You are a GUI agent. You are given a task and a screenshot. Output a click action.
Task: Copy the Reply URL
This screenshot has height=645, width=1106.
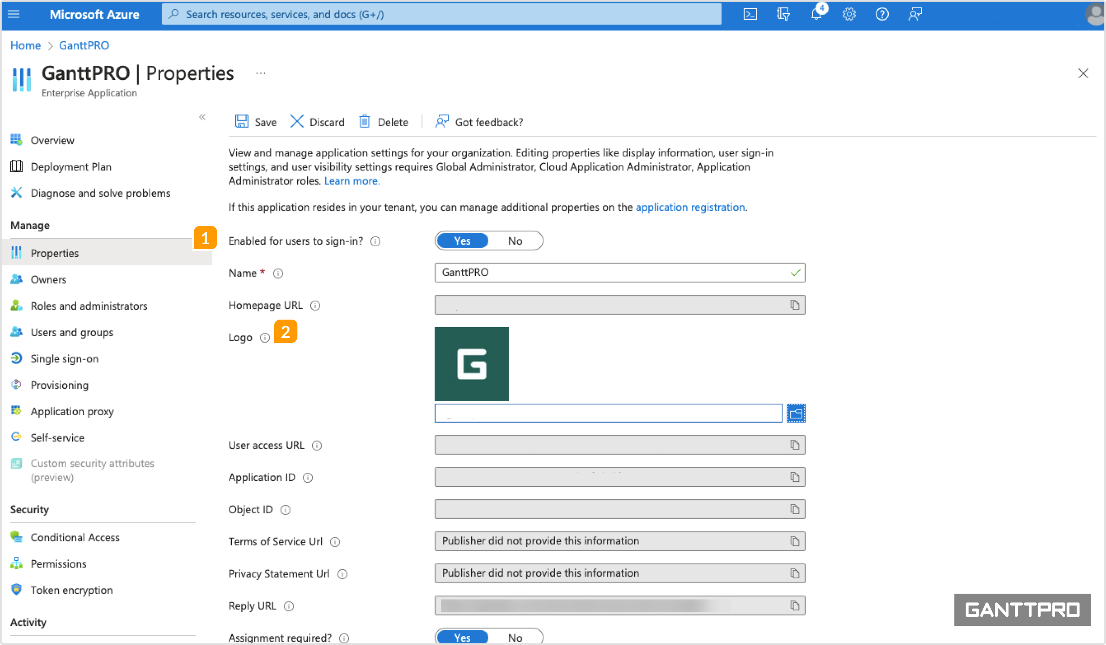coord(794,606)
